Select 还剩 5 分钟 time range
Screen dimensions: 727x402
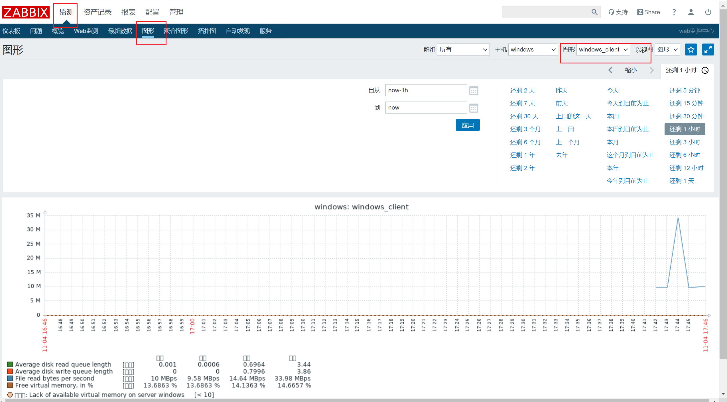coord(685,90)
